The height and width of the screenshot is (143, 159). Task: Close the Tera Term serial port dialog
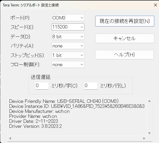pos(155,5)
